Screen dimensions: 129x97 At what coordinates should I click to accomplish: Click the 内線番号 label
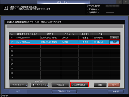93,12
